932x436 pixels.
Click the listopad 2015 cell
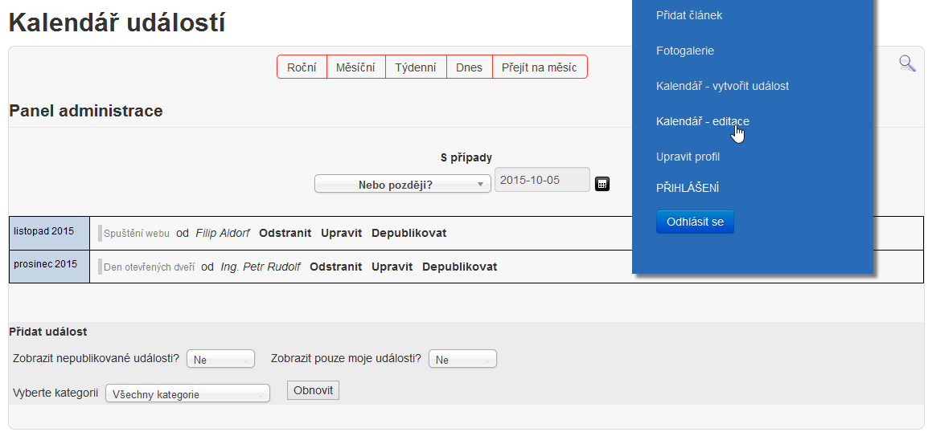(49, 233)
